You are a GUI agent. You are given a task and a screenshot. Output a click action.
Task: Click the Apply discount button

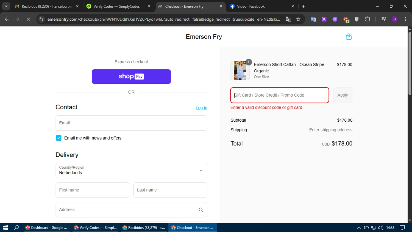(343, 95)
